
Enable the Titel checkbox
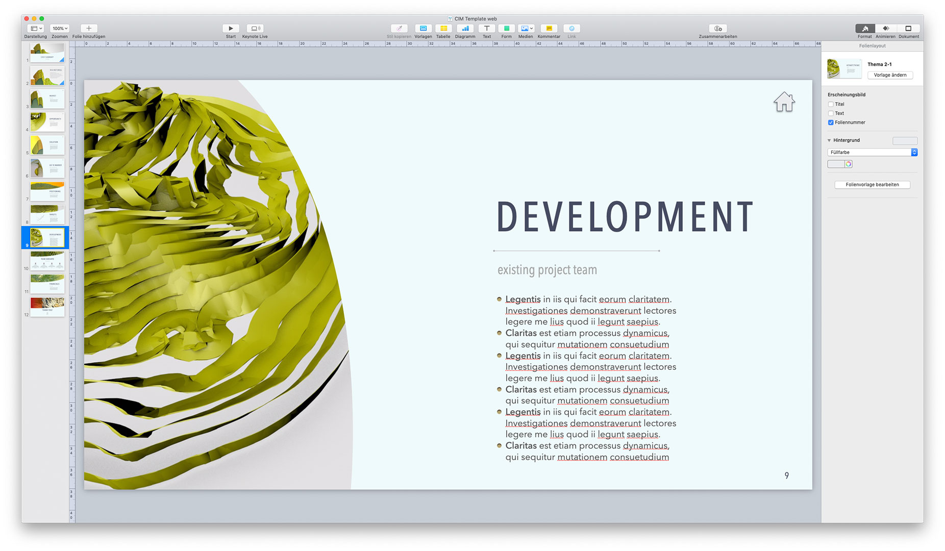point(831,104)
